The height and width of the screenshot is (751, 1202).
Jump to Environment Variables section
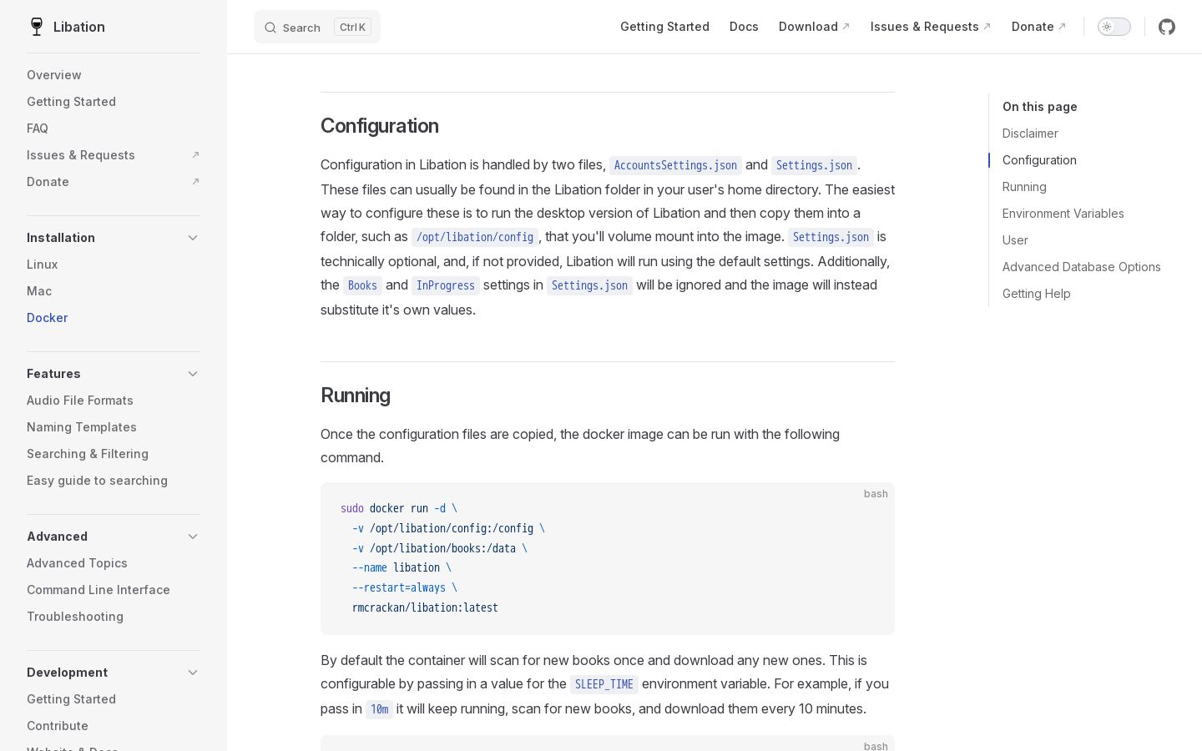(x=1063, y=214)
